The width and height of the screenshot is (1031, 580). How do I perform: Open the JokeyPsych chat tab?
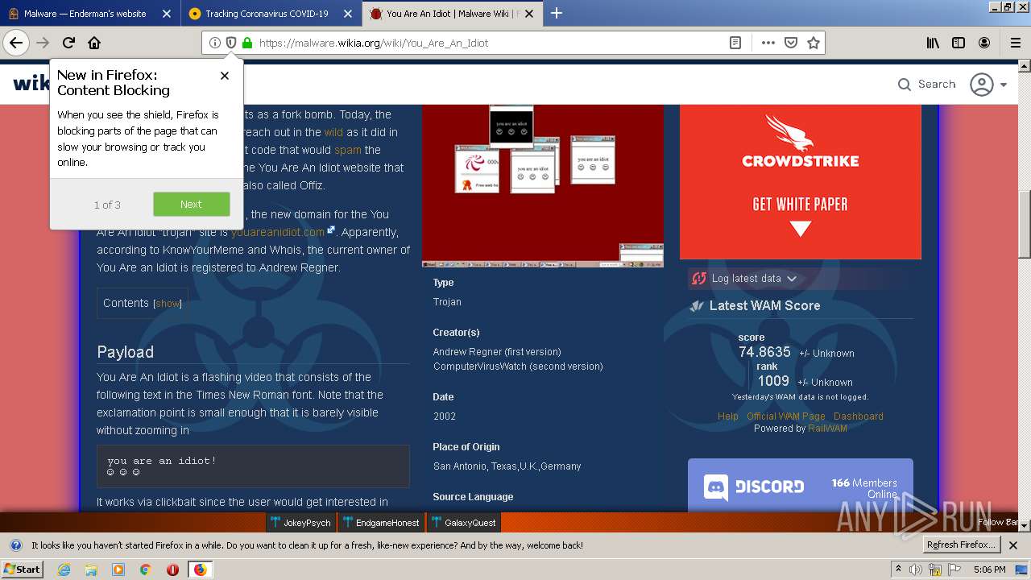point(300,523)
